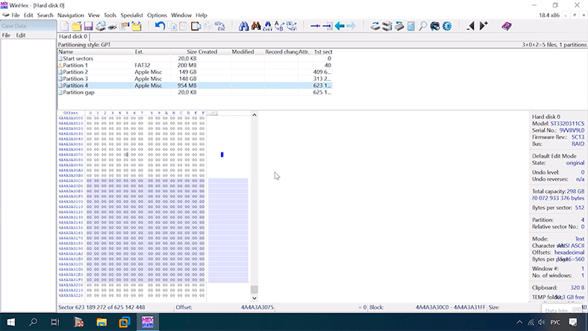Click the Go To Offset arrow icon
Screen dimensions: 588x331
point(316,26)
